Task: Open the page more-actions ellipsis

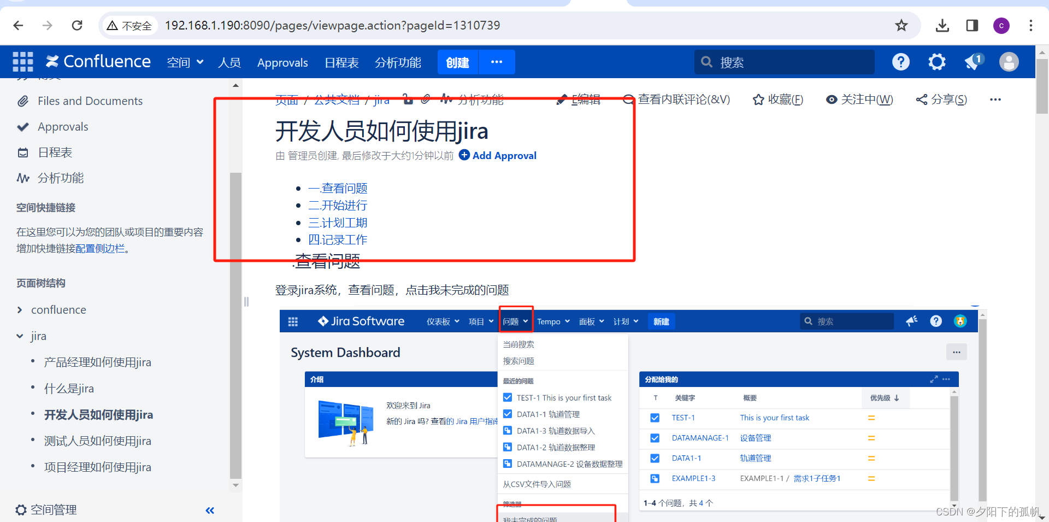Action: click(995, 99)
